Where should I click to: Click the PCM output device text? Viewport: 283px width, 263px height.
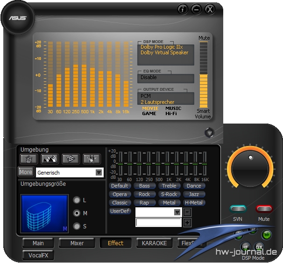[x=146, y=96]
